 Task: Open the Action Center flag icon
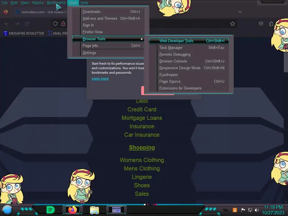coord(243,210)
